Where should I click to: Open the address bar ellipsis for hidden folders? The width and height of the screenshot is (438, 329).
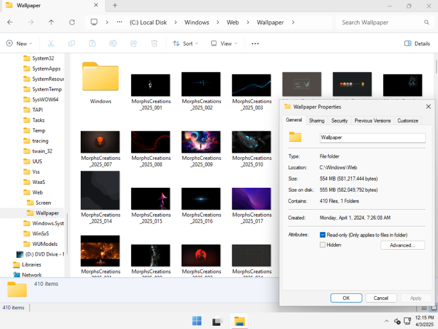[x=119, y=22]
